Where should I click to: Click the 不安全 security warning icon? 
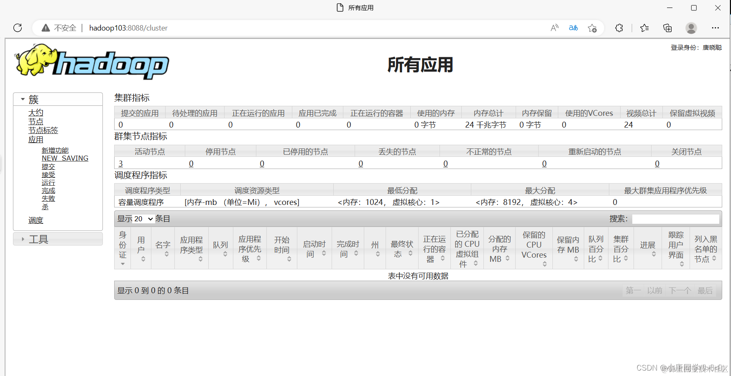click(46, 28)
